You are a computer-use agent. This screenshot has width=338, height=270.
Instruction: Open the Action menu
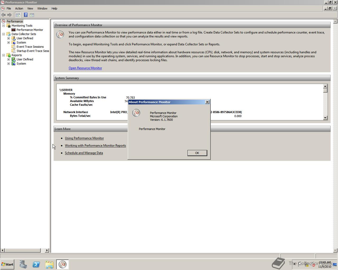19,8
